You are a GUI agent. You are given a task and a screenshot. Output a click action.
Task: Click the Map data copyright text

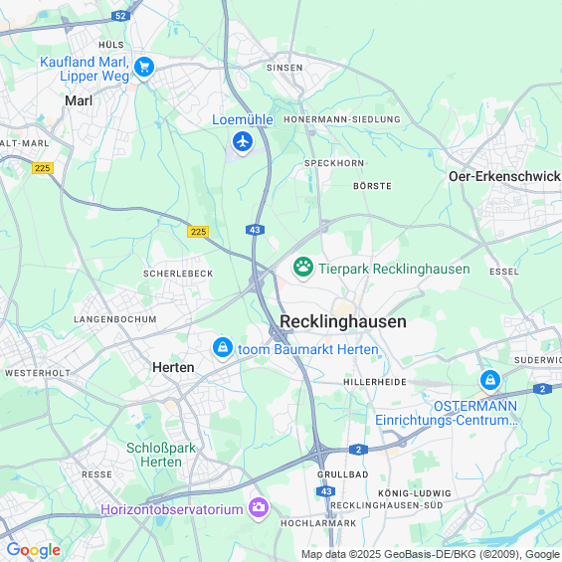tap(431, 554)
